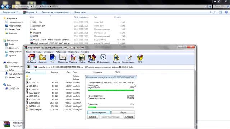Open the Избранное menu in WinRAR
Screen dimensions: 230x129
[61, 52]
